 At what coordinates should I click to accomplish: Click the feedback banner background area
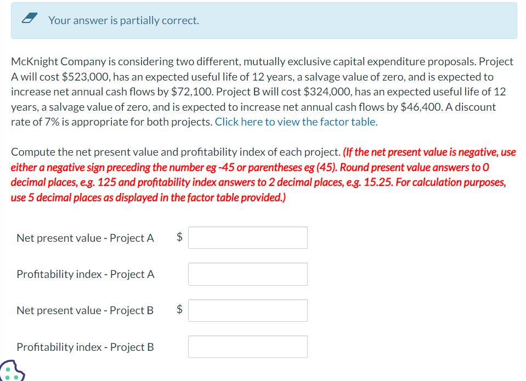(x=384, y=20)
